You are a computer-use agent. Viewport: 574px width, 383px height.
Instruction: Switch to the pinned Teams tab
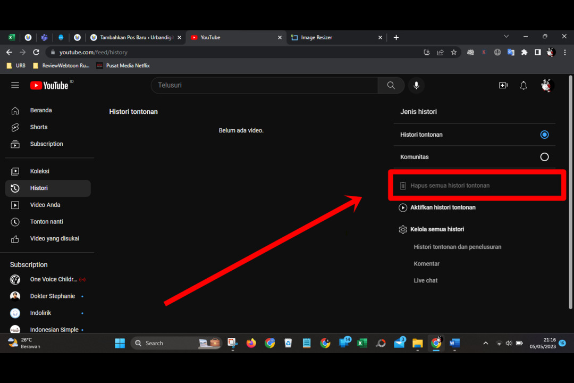tap(44, 37)
